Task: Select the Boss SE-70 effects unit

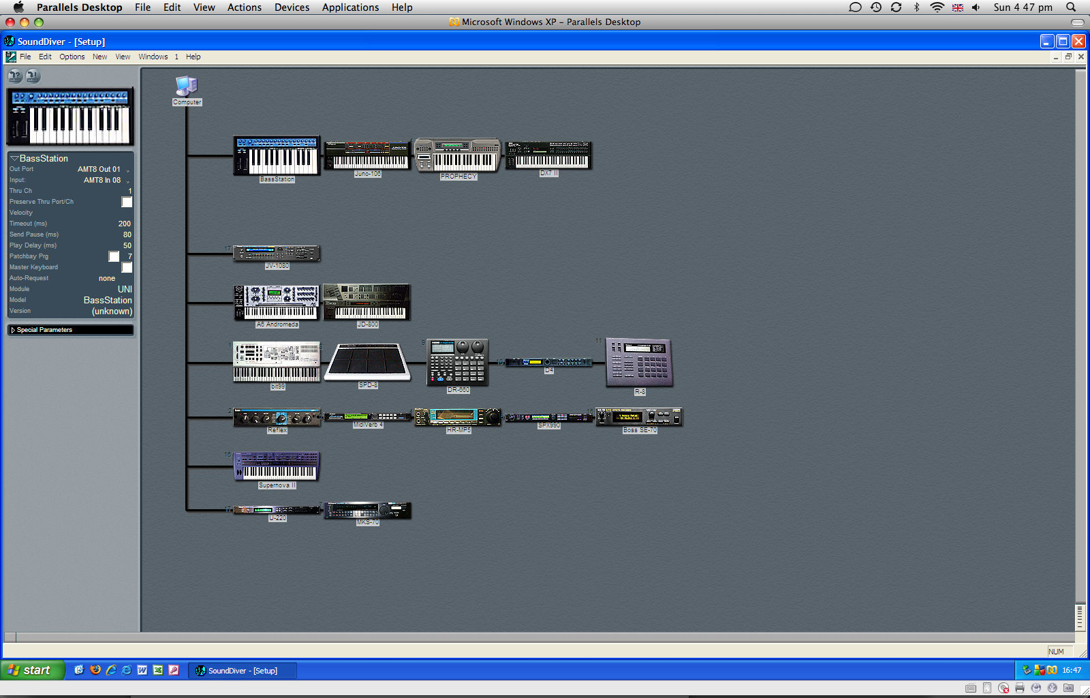Action: 639,417
